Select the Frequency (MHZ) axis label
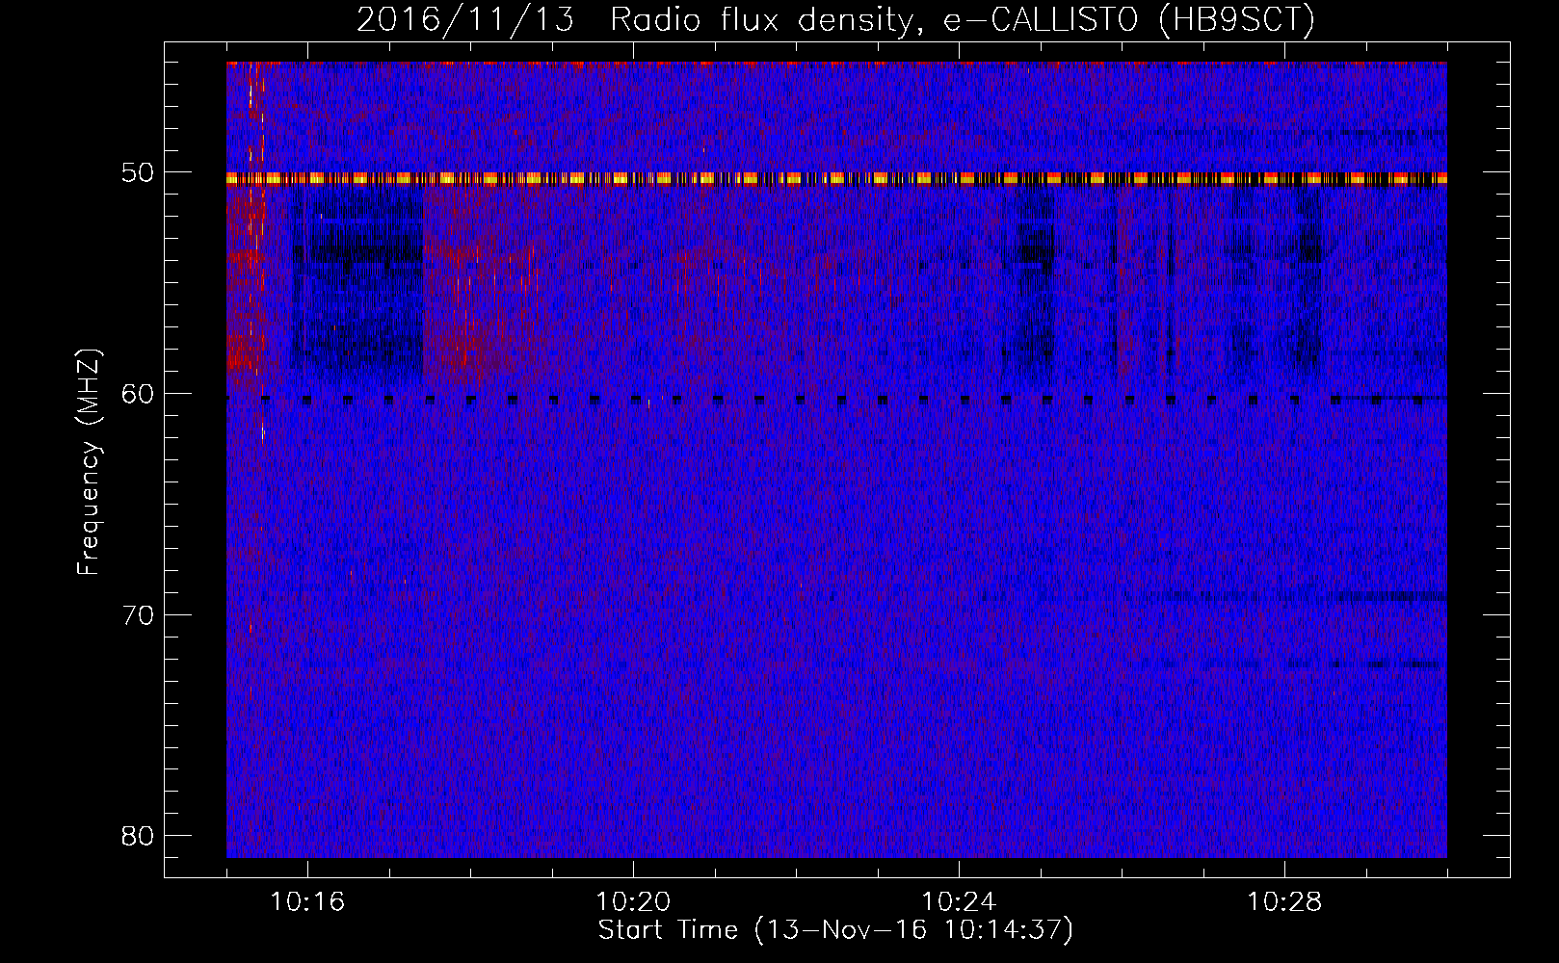The height and width of the screenshot is (963, 1559). [x=89, y=462]
